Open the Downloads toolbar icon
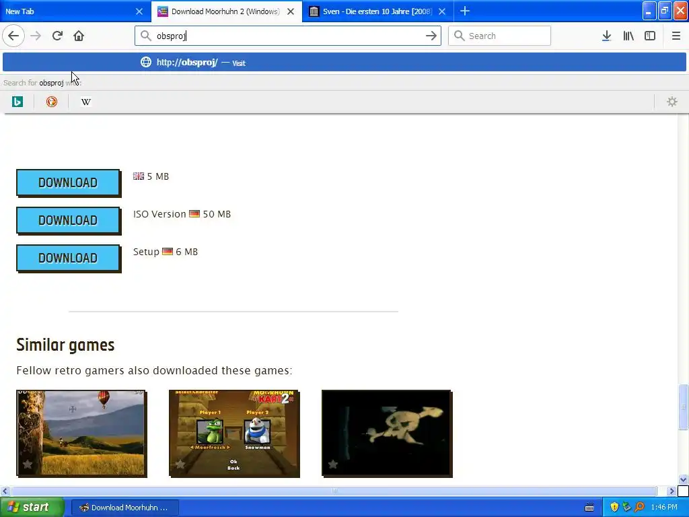This screenshot has width=689, height=517. pos(606,36)
